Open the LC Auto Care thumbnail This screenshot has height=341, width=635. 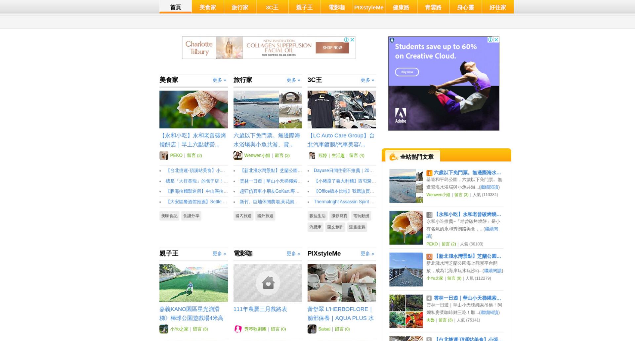tap(342, 109)
